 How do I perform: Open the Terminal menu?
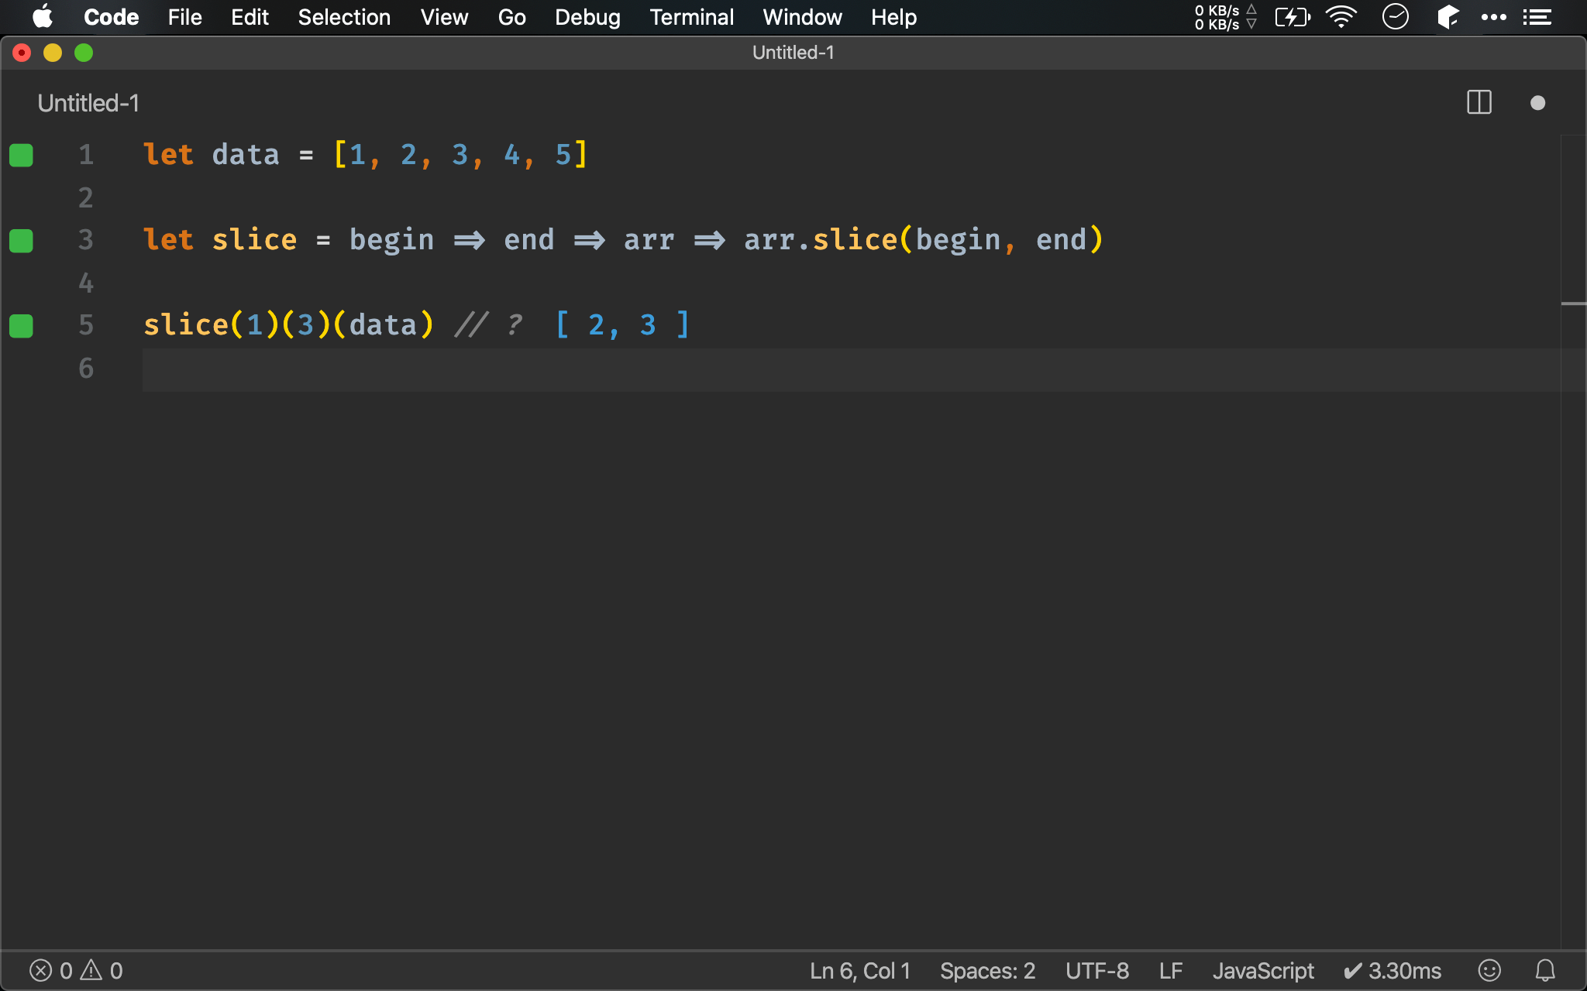tap(691, 17)
